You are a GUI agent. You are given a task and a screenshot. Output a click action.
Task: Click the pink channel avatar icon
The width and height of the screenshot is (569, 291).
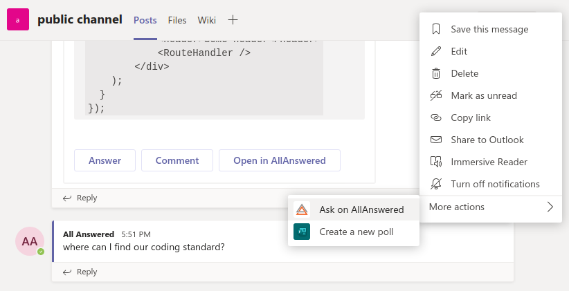pos(18,19)
